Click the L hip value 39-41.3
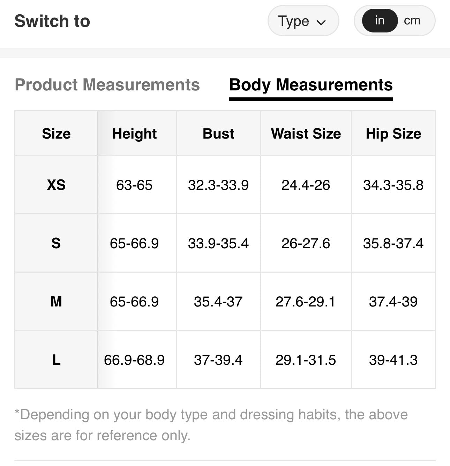The image size is (450, 466). (x=393, y=360)
